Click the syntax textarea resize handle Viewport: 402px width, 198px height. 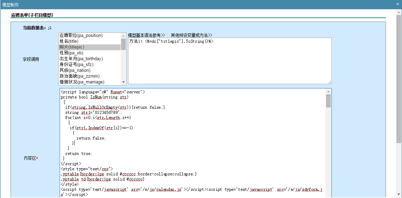click(x=330, y=82)
